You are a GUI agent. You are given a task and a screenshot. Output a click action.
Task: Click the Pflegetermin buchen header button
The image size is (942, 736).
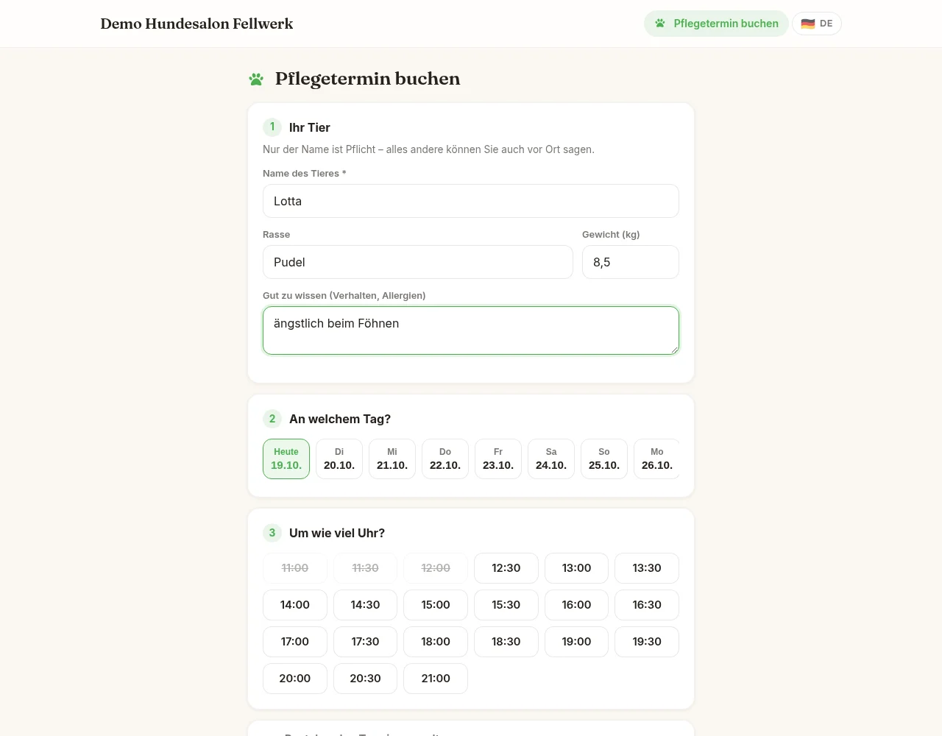point(716,24)
